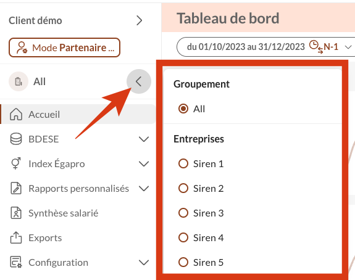The image size is (355, 280).
Task: Expand the Configuration menu chevron
Action: [x=144, y=262]
